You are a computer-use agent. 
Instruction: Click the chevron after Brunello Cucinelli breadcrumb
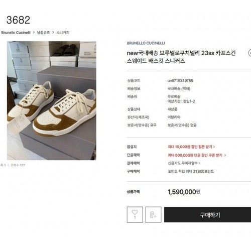34,32
